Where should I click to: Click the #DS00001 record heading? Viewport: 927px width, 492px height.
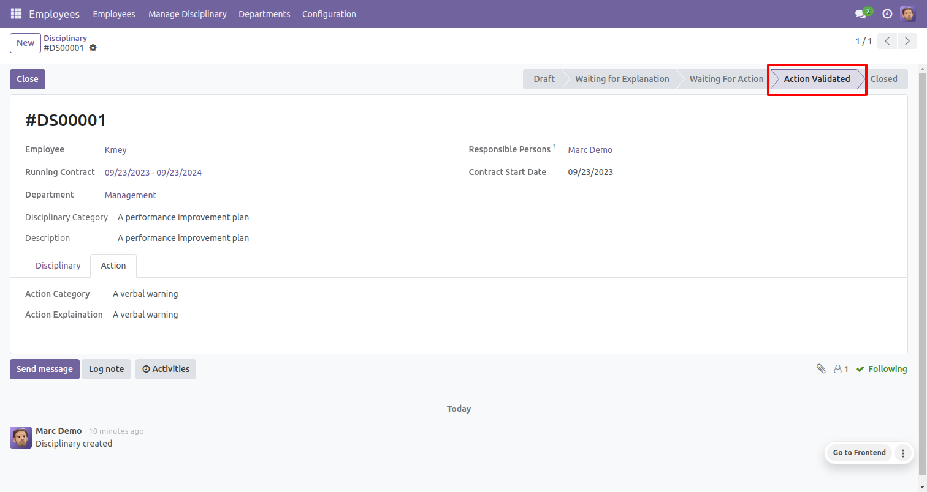tap(66, 121)
